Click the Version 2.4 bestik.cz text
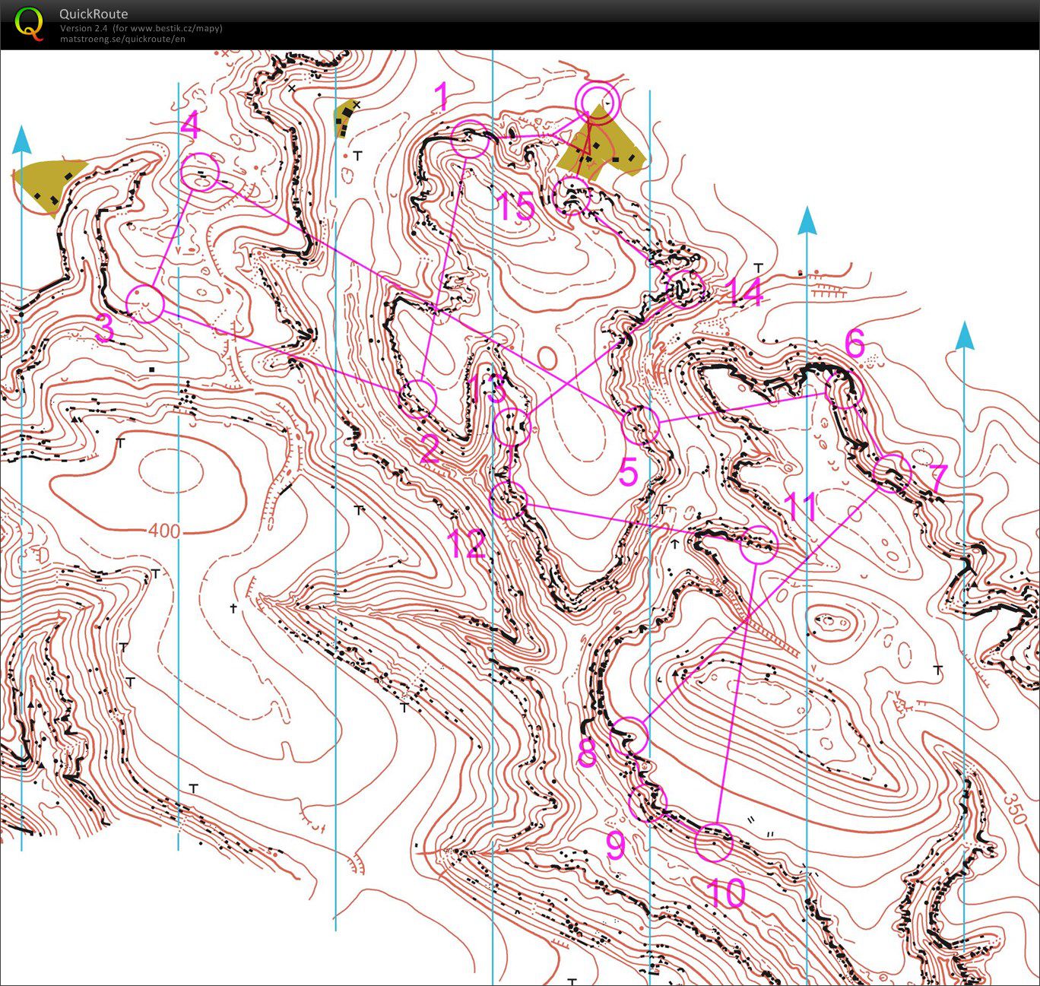Image resolution: width=1040 pixels, height=986 pixels. 141,28
